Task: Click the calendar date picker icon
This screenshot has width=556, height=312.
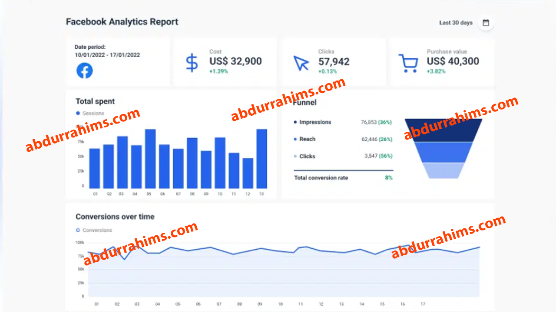Action: tap(486, 23)
